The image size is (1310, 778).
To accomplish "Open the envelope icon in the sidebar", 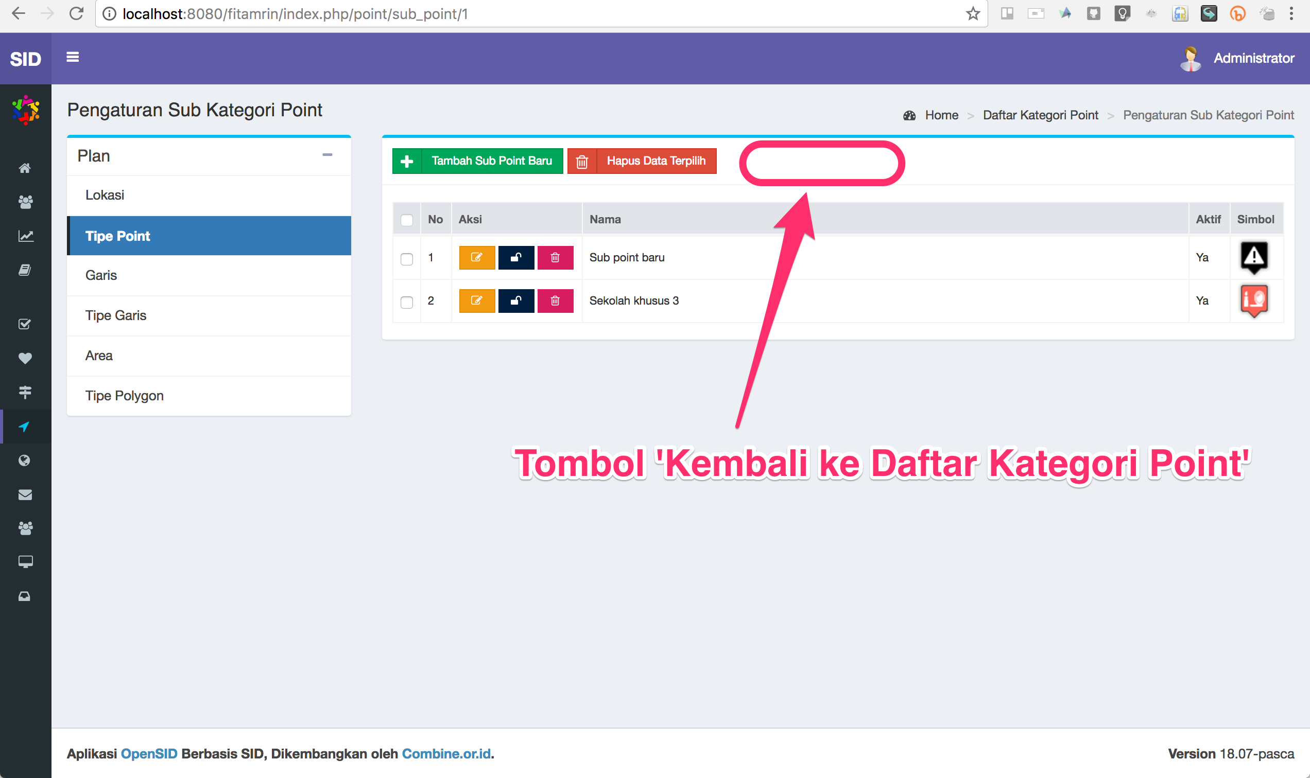I will tap(25, 494).
